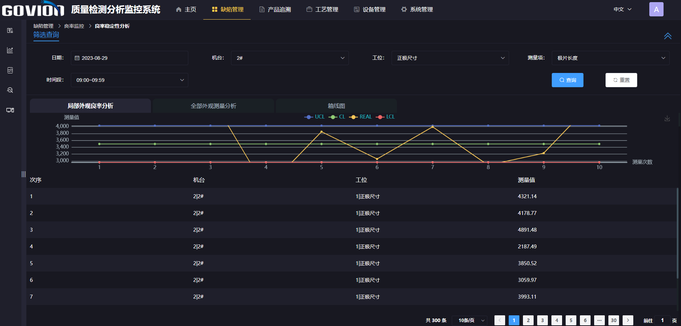Click the blue 查询 button
This screenshot has height=326, width=681.
click(567, 80)
